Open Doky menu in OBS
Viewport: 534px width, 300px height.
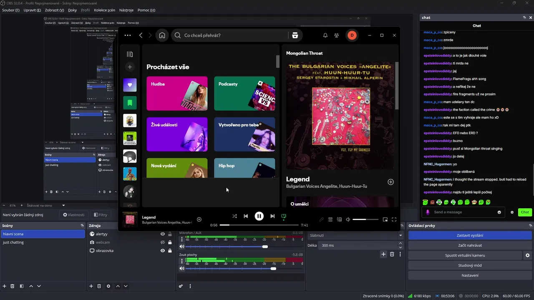[x=72, y=10]
